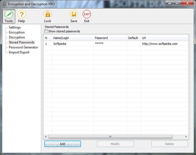
Task: Lock the application with the padlock icon
Action: coord(48,16)
